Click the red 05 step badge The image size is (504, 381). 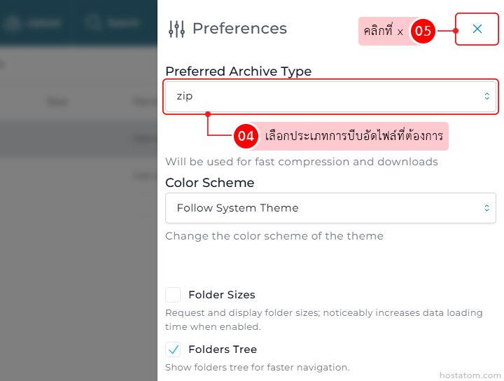click(x=423, y=32)
